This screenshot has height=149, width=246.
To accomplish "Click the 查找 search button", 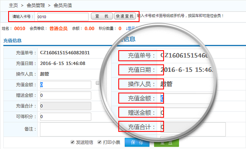I will click(102, 16).
